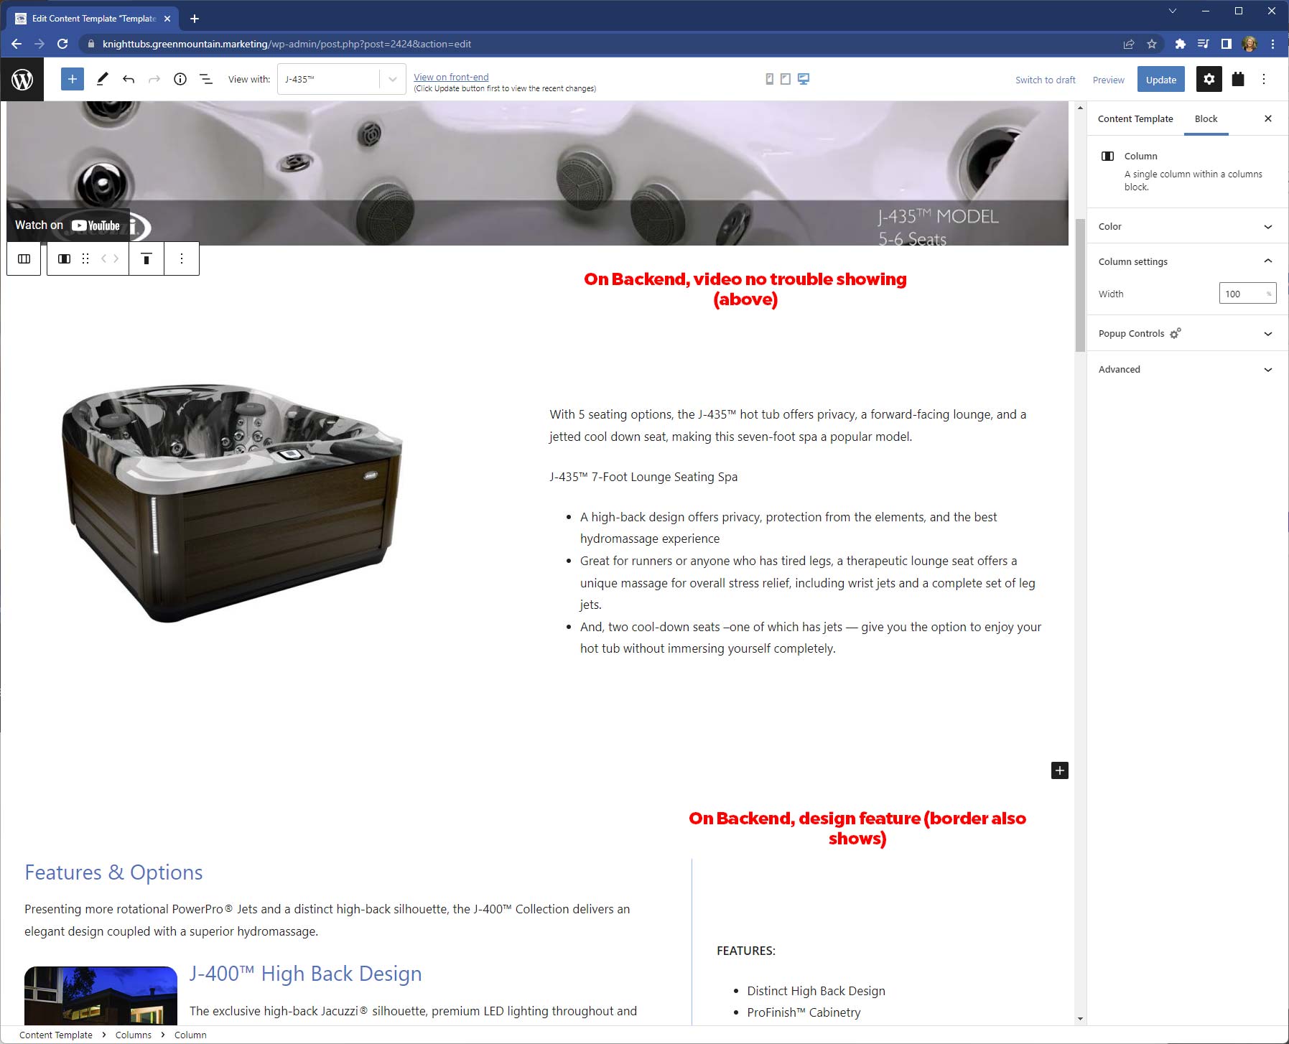The height and width of the screenshot is (1044, 1289).
Task: Open Popup Controls gear icon
Action: click(1176, 333)
